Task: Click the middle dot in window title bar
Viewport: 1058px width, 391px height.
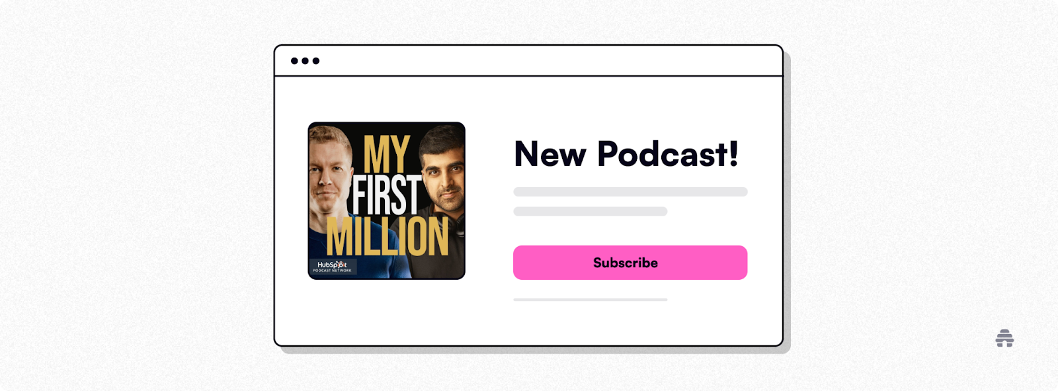Action: (x=305, y=61)
